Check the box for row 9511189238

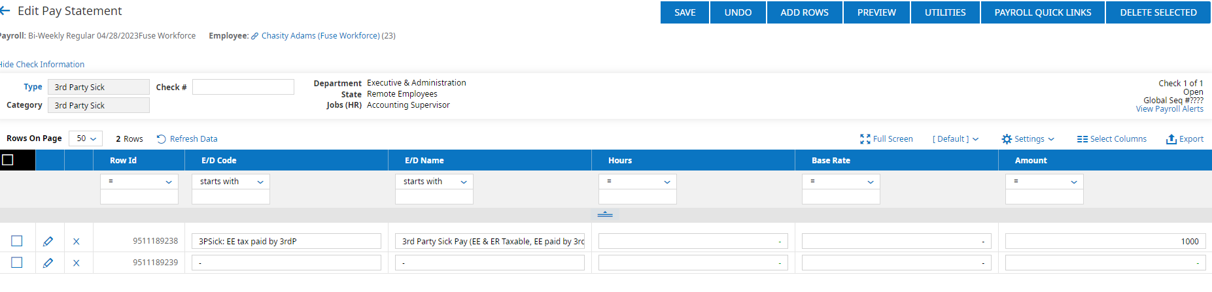(17, 241)
